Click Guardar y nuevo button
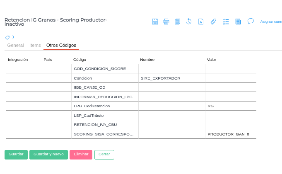The image size is (282, 174). [x=48, y=155]
